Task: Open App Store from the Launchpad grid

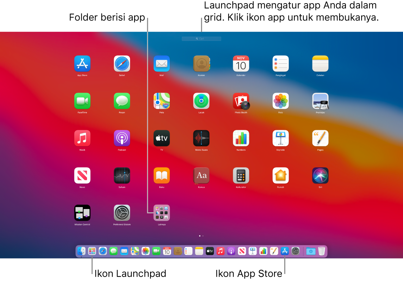Action: point(82,63)
